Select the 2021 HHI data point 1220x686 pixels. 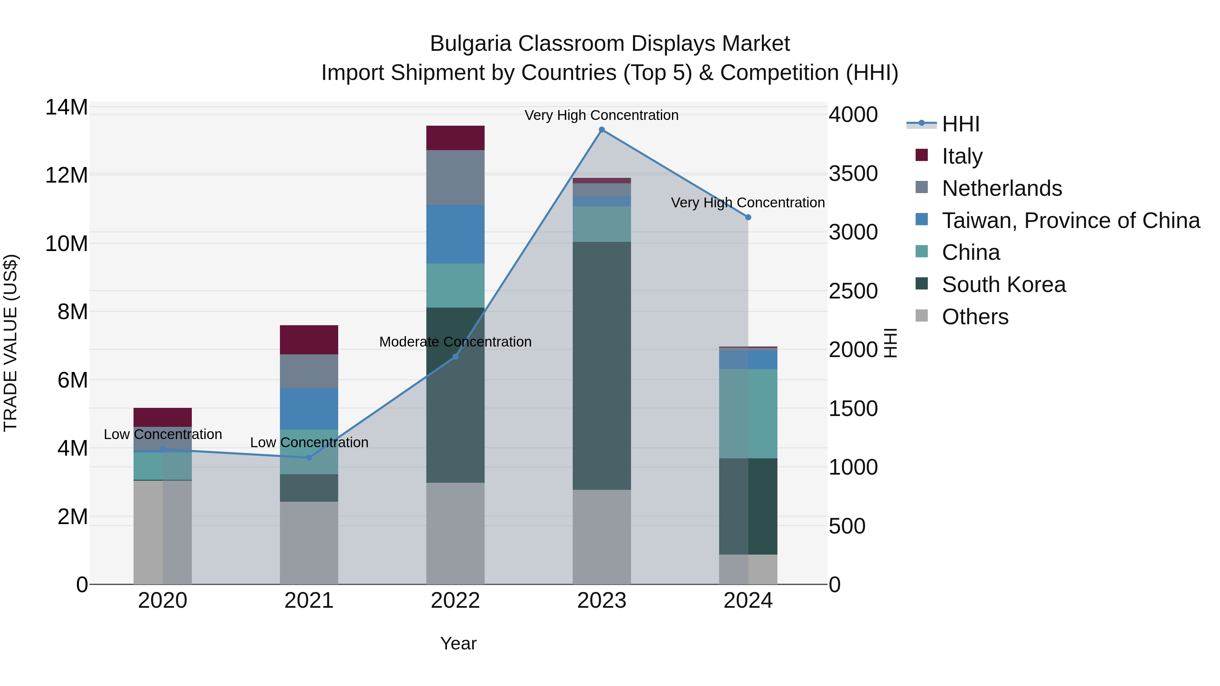309,458
